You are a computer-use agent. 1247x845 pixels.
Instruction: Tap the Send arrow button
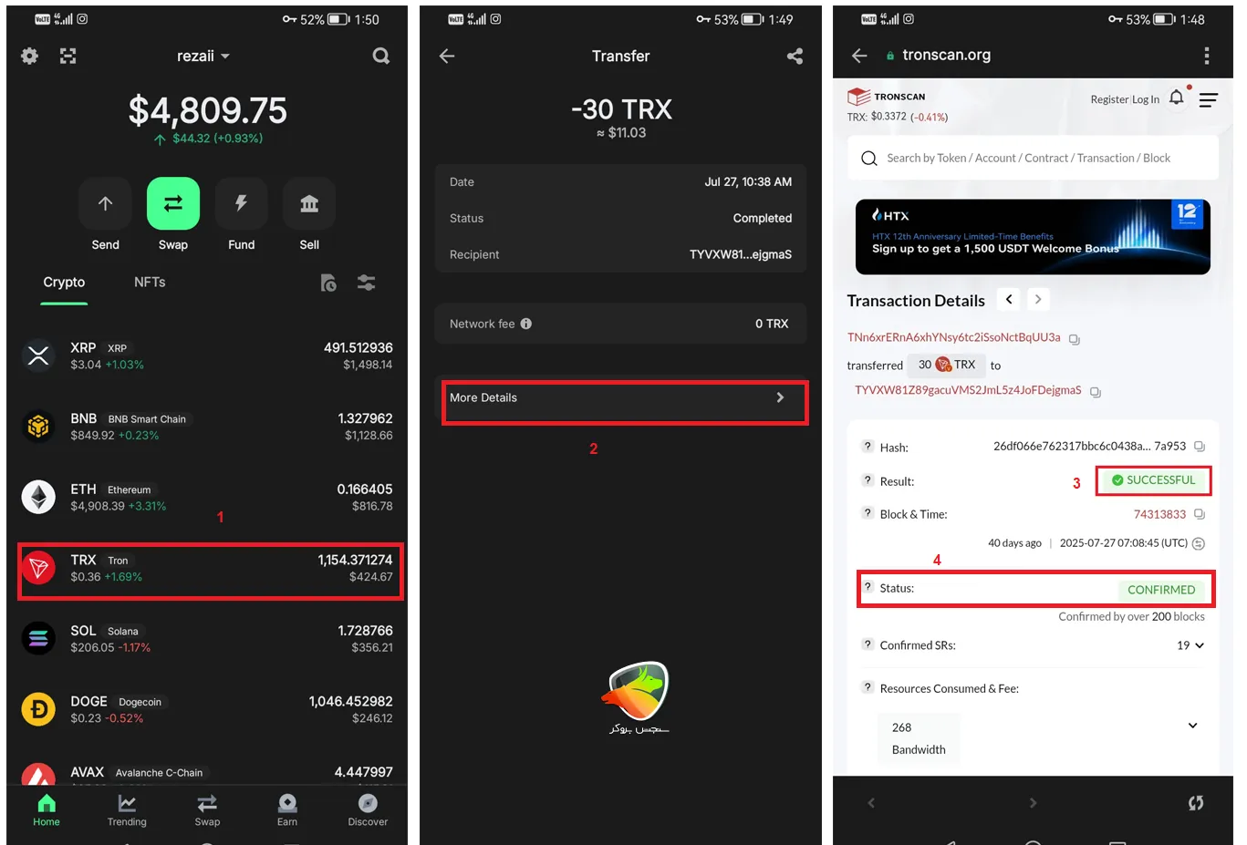tap(105, 203)
